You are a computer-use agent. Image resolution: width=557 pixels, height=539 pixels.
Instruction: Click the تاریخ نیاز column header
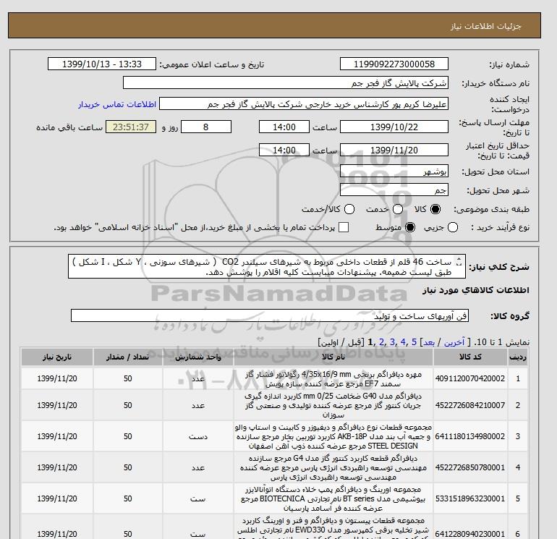click(57, 357)
